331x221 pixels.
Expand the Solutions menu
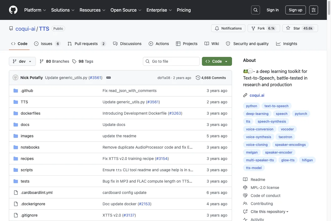(63, 10)
